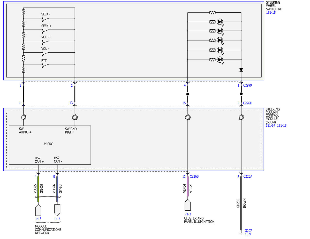Click the C2999 connector label
The image size is (310, 239).
click(x=247, y=85)
